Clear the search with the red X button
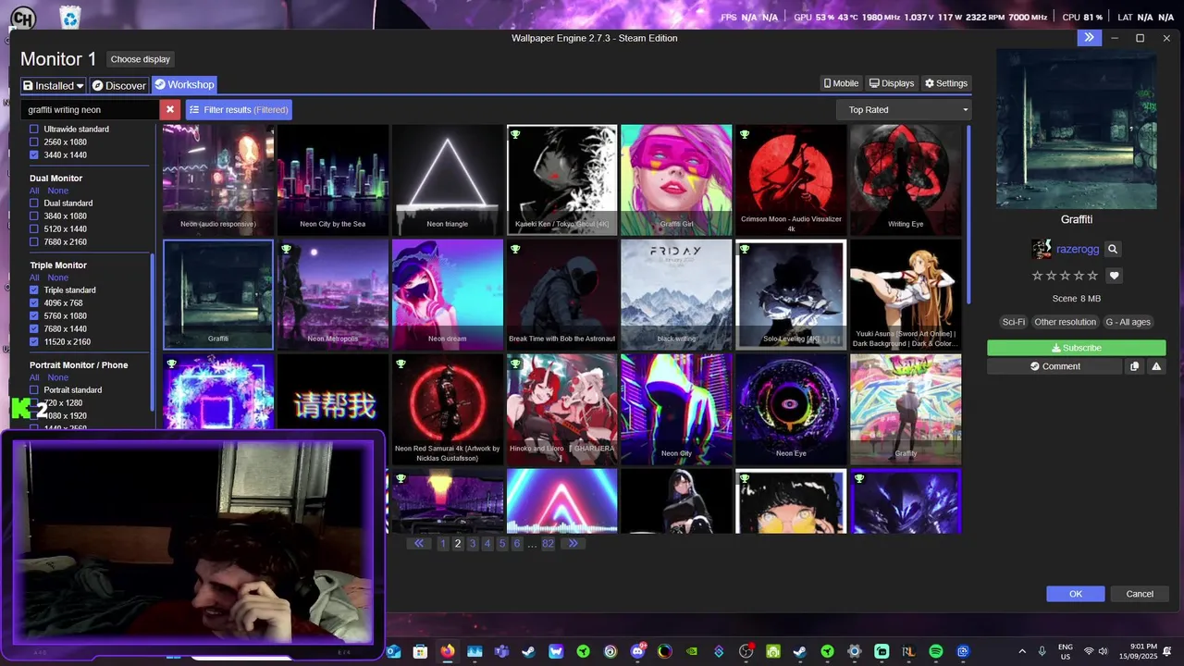1184x666 pixels. (x=169, y=109)
